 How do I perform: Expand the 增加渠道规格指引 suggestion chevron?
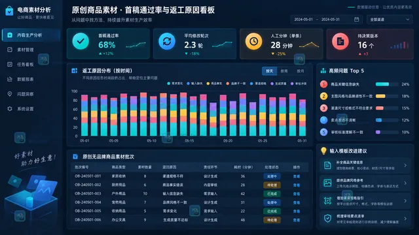coord(405,201)
